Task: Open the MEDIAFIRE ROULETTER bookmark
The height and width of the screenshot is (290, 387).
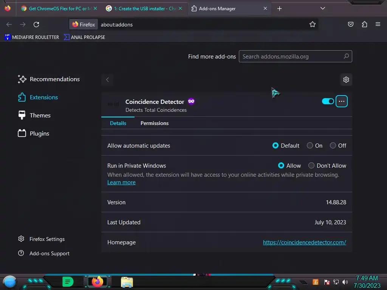Action: click(32, 37)
